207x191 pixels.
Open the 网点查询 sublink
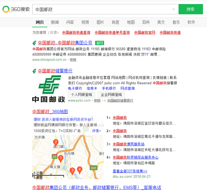coord(128,88)
